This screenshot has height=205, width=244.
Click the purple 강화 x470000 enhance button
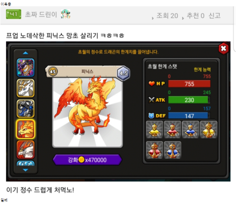click(x=87, y=160)
